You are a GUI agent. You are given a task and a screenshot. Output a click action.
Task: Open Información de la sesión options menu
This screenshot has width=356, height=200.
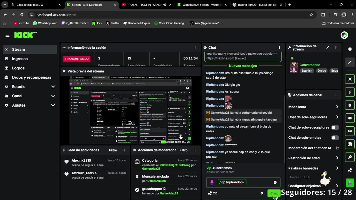[195, 47]
